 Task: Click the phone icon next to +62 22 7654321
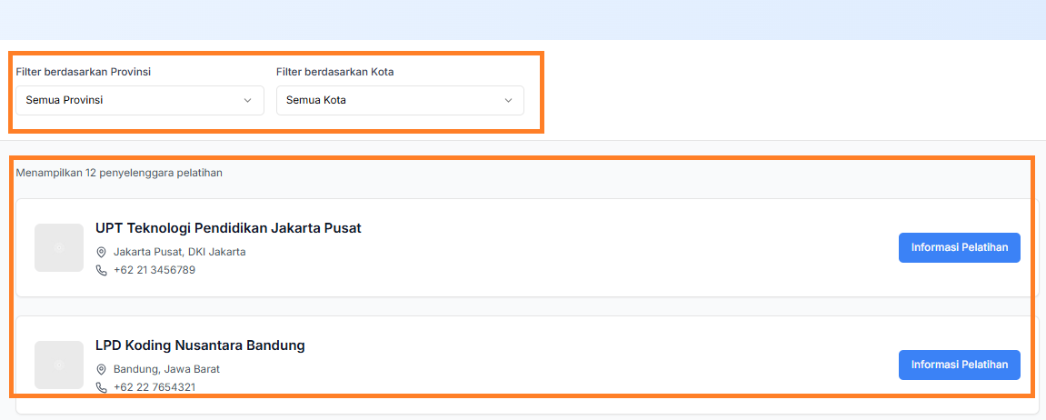tap(102, 387)
